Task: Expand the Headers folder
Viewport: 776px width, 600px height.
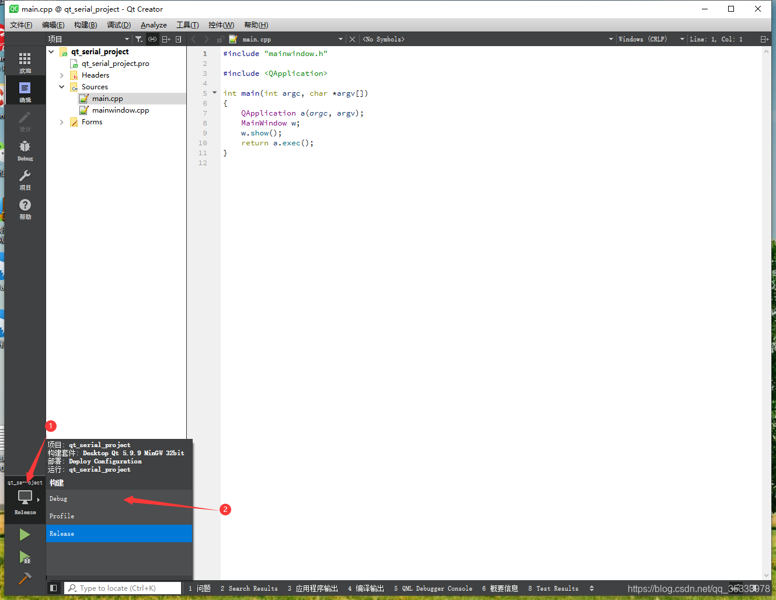Action: [62, 75]
